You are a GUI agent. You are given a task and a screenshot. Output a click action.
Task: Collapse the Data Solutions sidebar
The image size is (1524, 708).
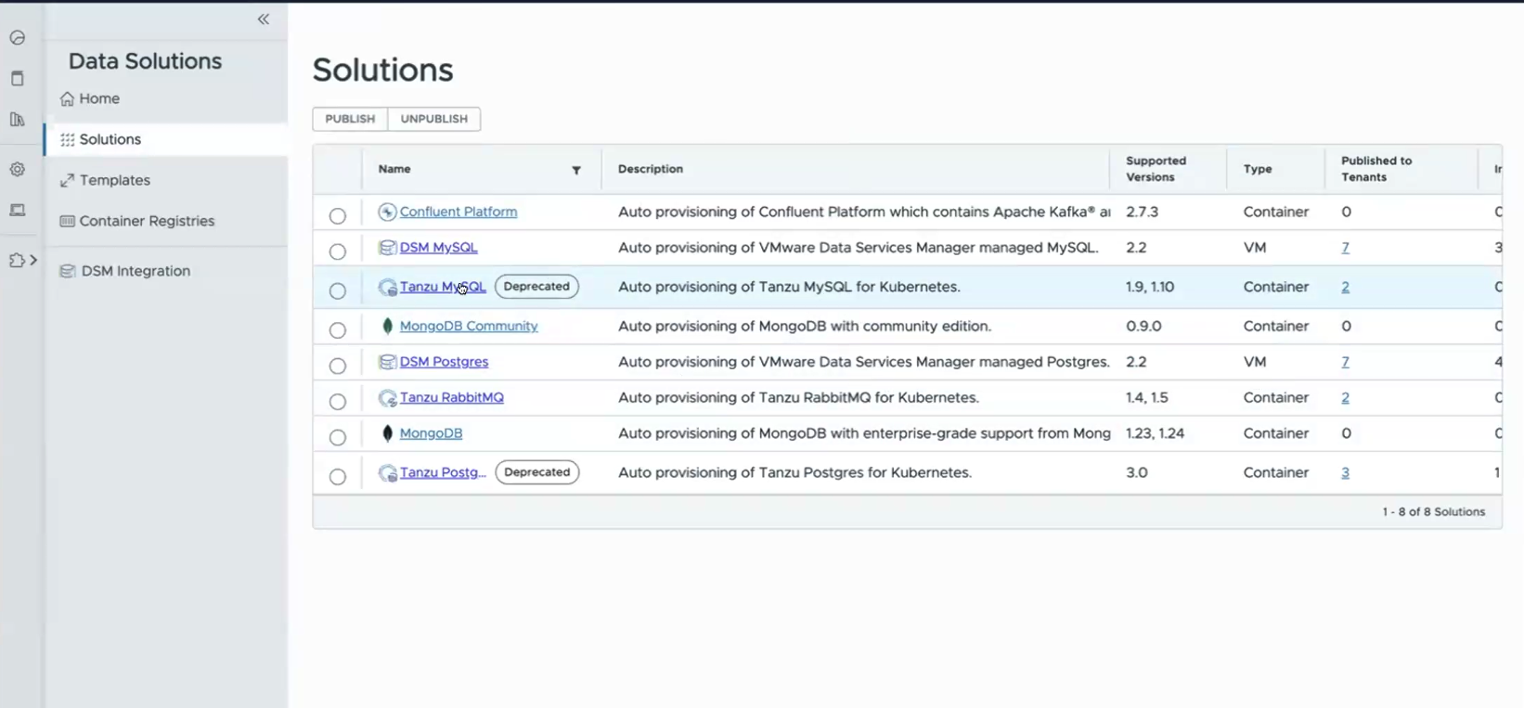tap(264, 19)
